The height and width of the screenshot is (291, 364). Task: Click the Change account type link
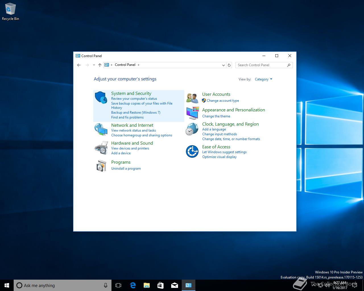tap(223, 101)
